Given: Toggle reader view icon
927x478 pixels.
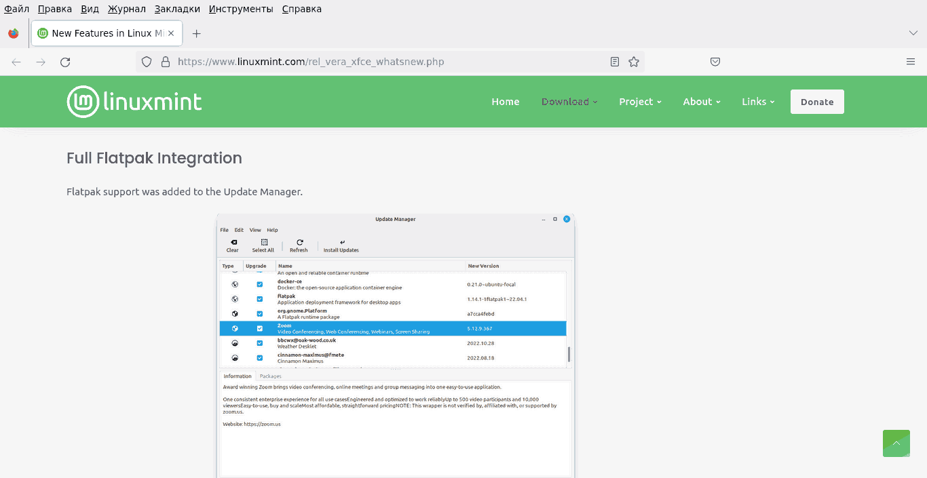Looking at the screenshot, I should coord(615,62).
